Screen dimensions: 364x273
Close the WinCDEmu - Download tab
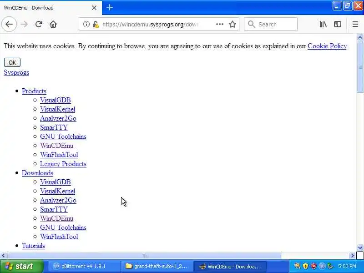point(94,8)
